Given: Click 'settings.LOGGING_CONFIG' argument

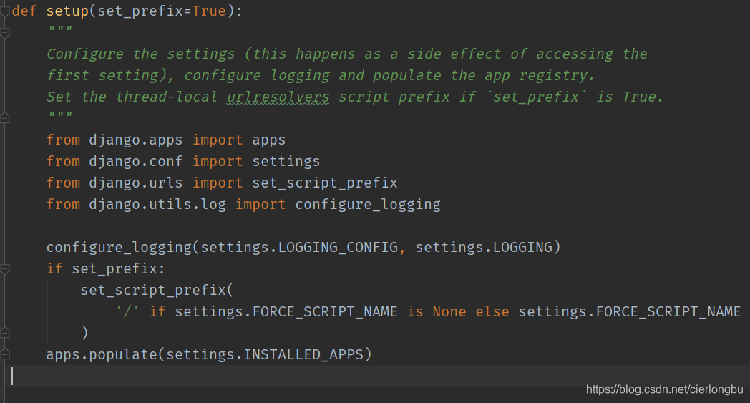Looking at the screenshot, I should pyautogui.click(x=299, y=248).
